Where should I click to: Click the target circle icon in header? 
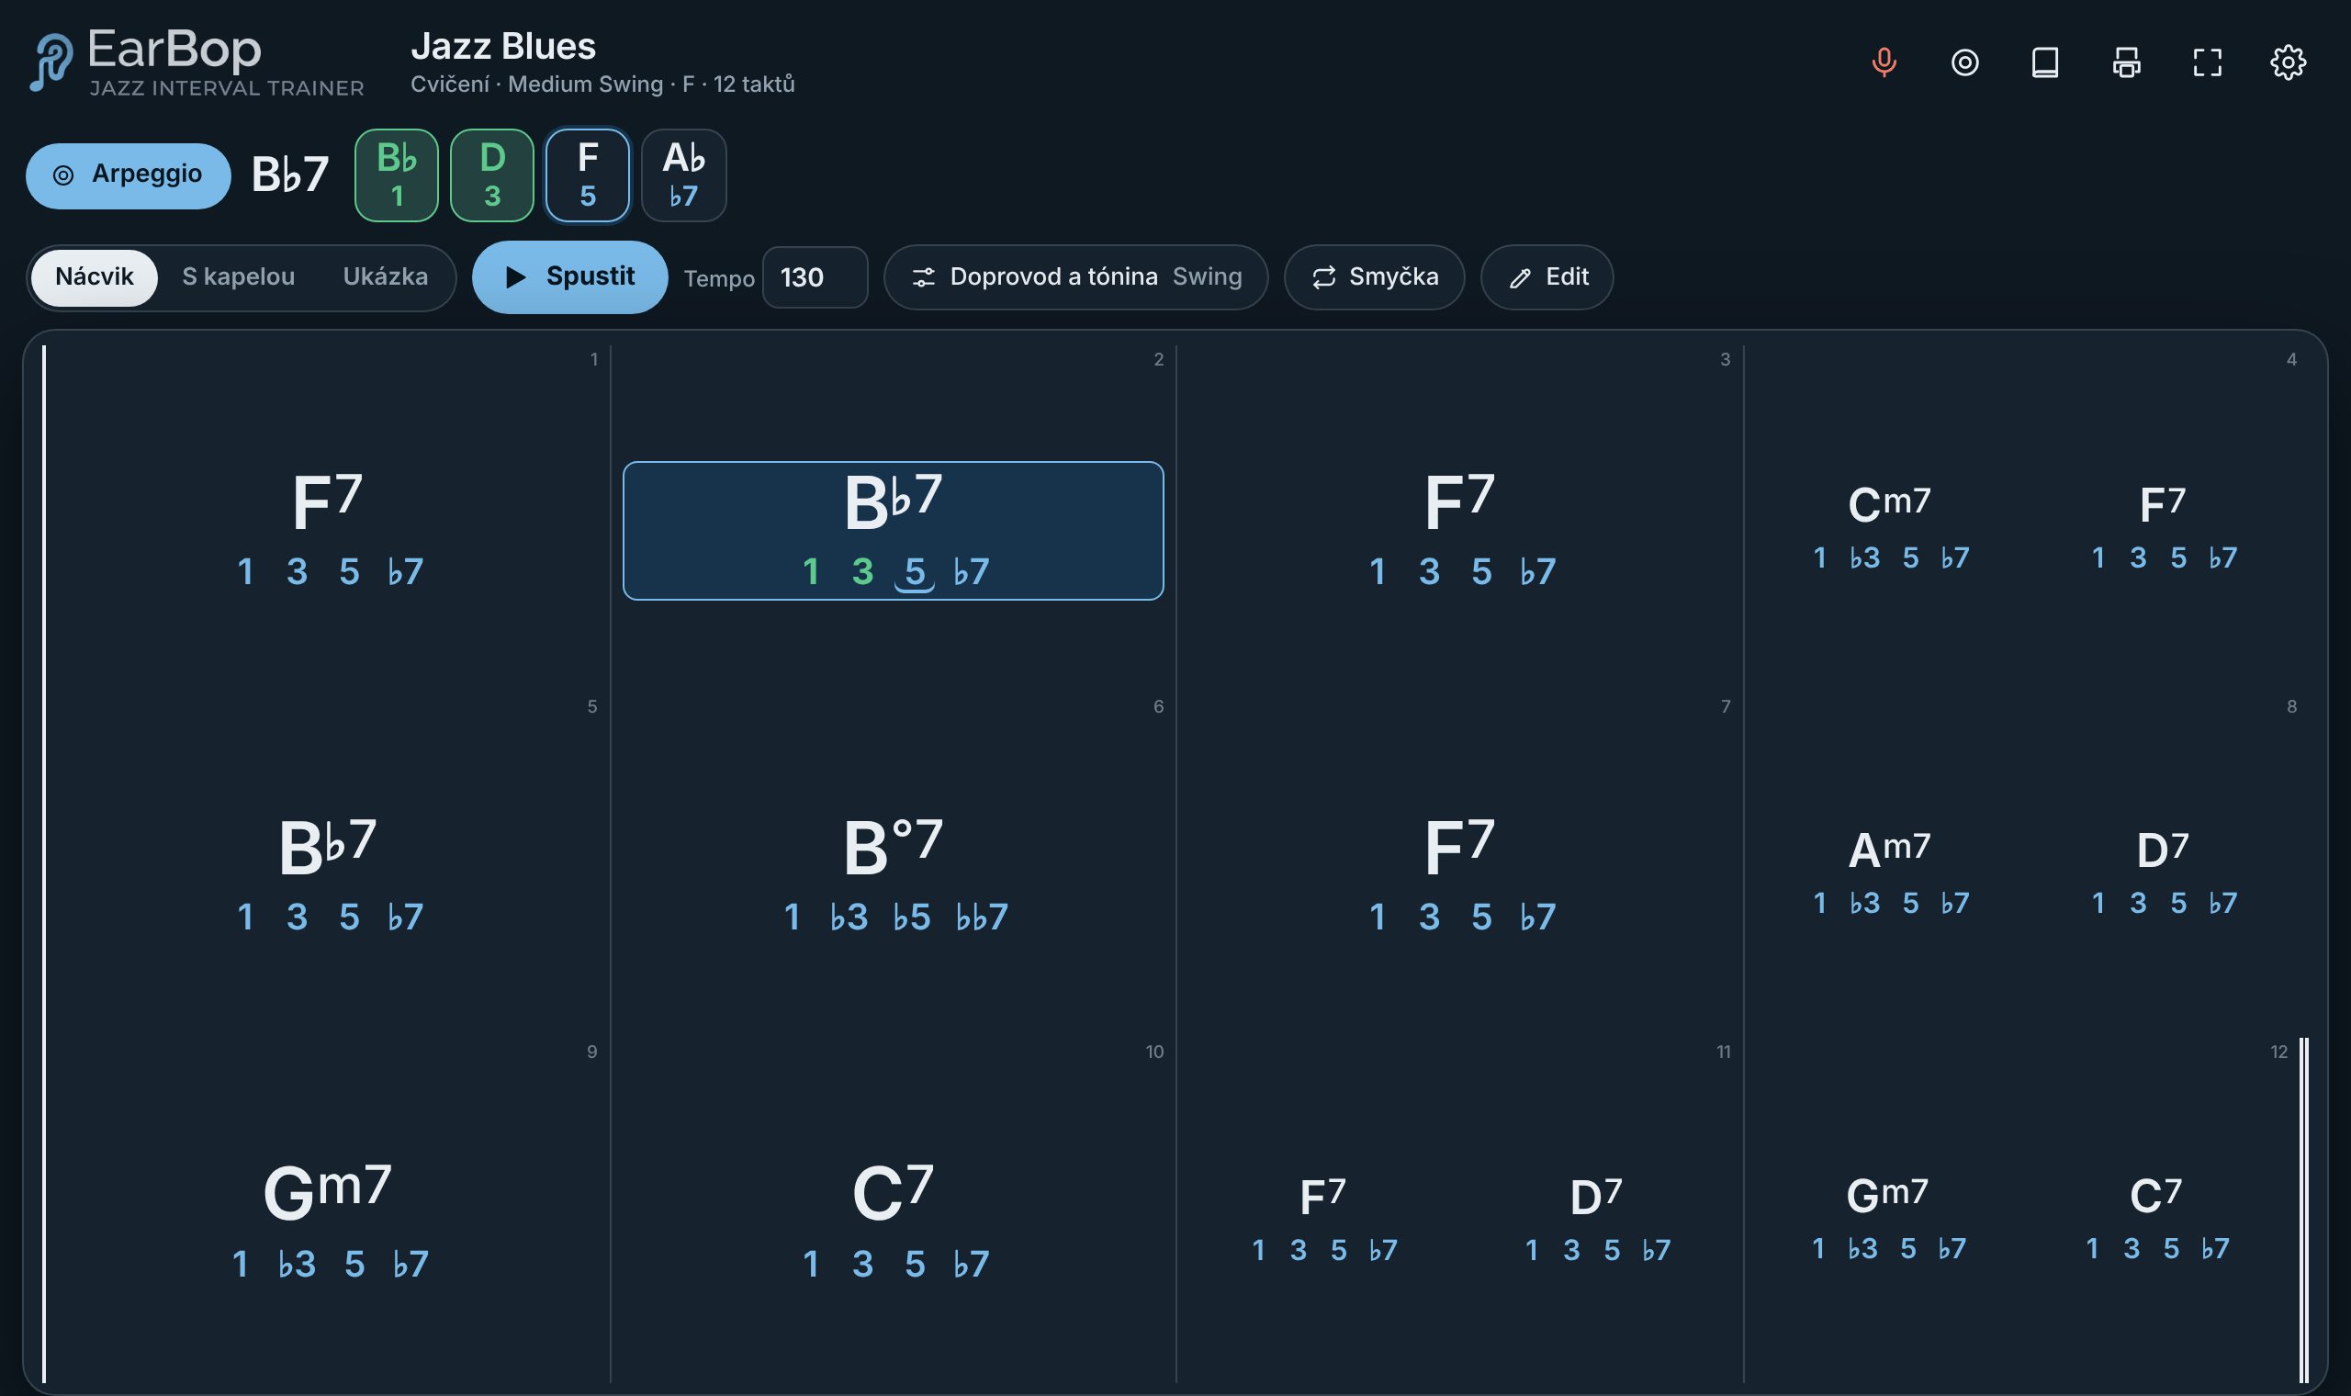click(x=1964, y=62)
